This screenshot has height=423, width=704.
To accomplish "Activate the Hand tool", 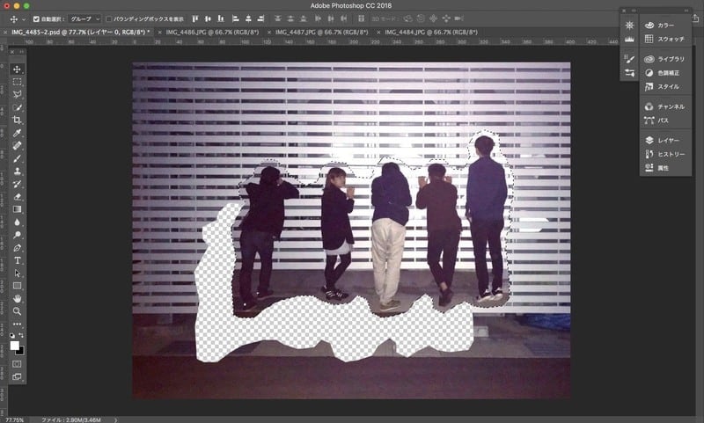I will pos(17,298).
